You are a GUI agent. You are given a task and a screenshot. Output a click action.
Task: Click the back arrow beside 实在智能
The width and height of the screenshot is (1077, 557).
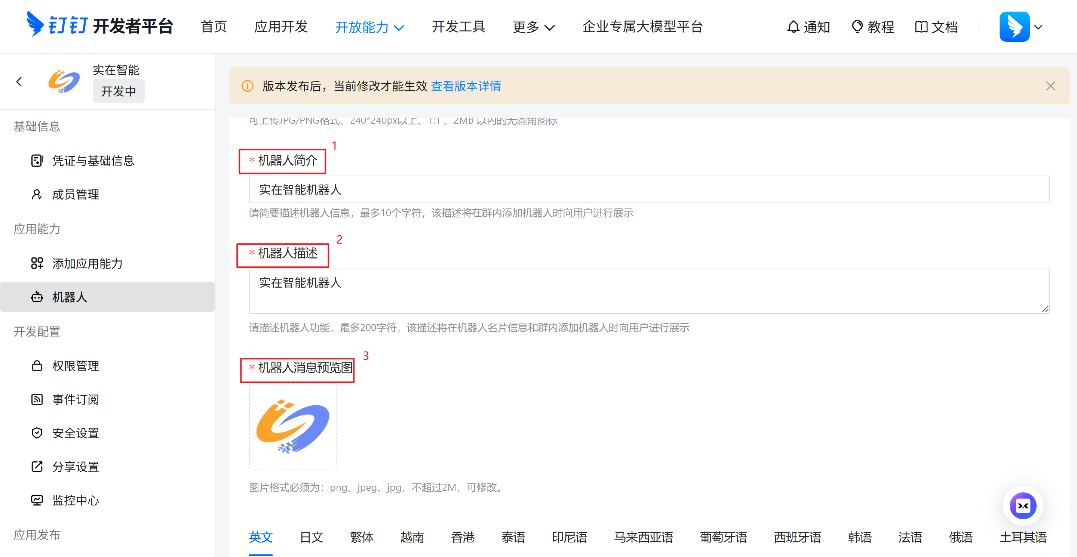click(x=19, y=82)
